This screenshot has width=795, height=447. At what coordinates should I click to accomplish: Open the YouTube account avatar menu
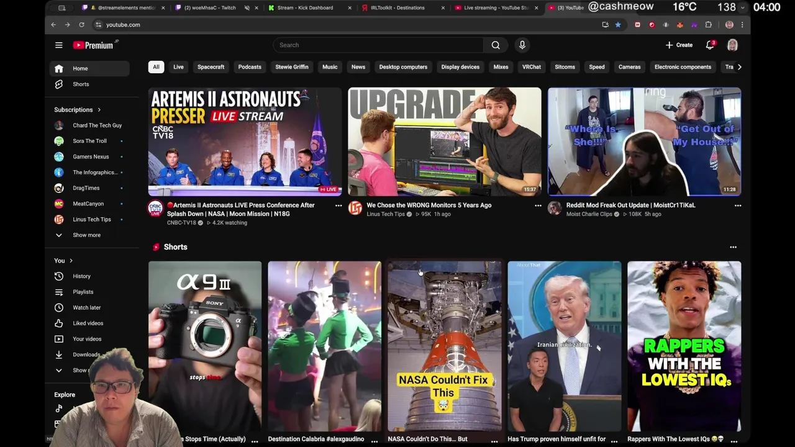coord(732,45)
